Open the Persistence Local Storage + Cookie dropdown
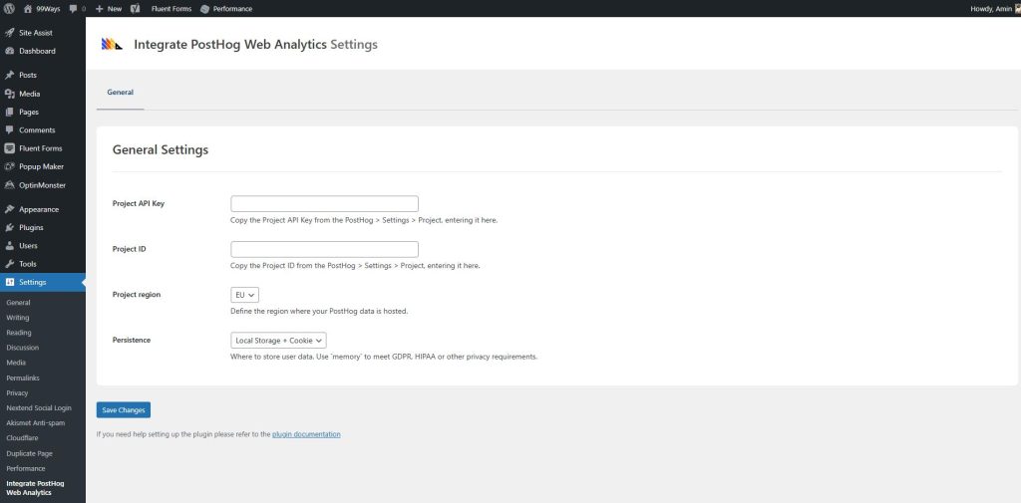 point(279,341)
